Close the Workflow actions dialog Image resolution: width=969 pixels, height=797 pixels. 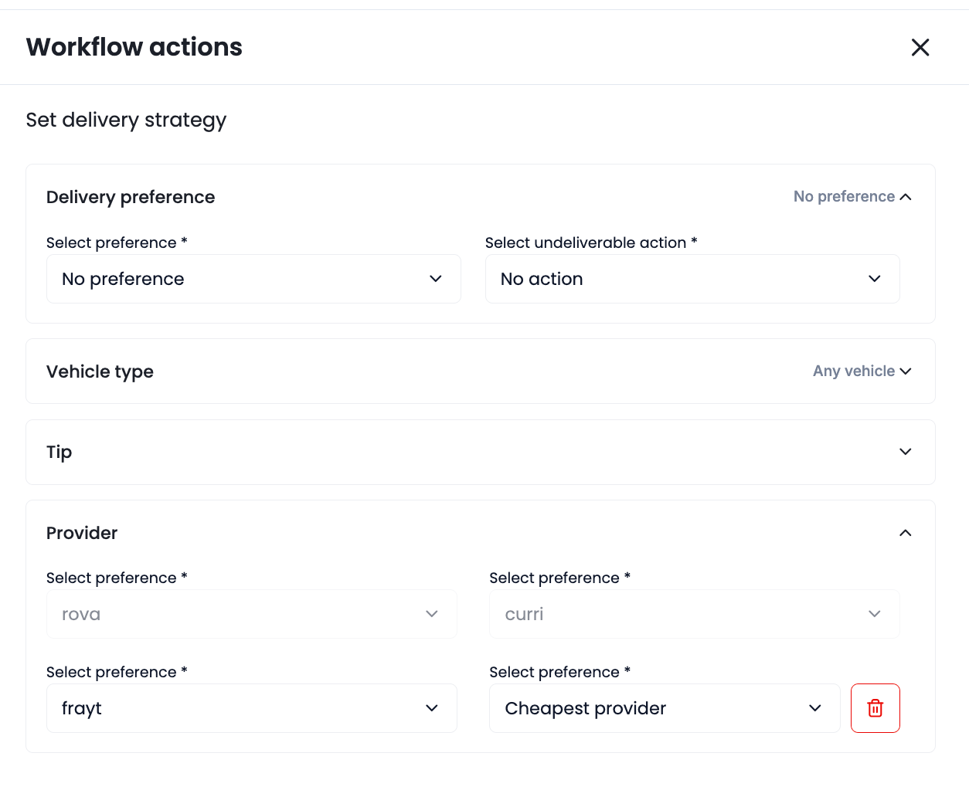pyautogui.click(x=920, y=47)
